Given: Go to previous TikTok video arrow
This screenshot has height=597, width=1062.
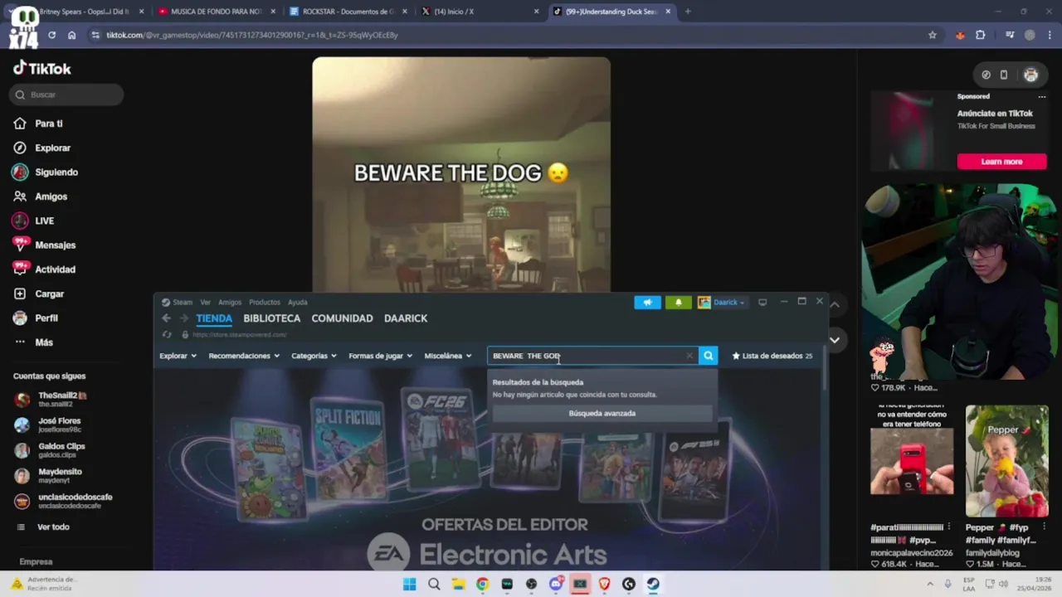Looking at the screenshot, I should (835, 304).
